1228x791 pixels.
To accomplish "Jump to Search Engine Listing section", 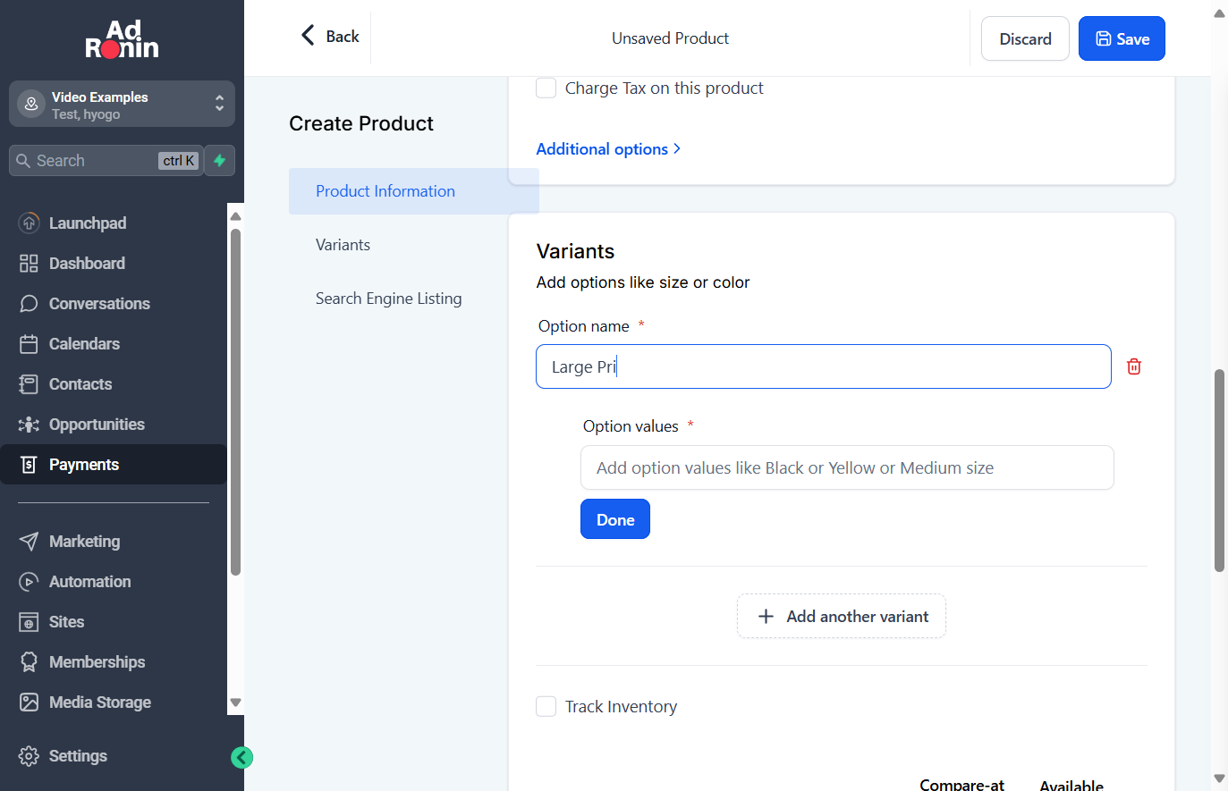I will tap(389, 299).
